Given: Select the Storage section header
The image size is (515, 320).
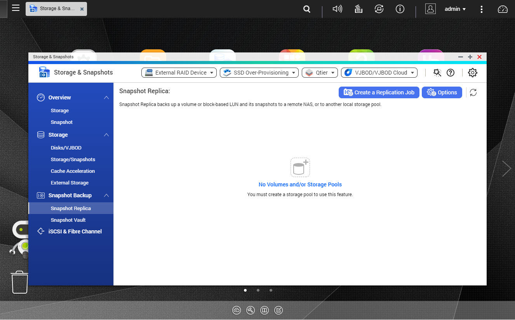Looking at the screenshot, I should point(58,135).
